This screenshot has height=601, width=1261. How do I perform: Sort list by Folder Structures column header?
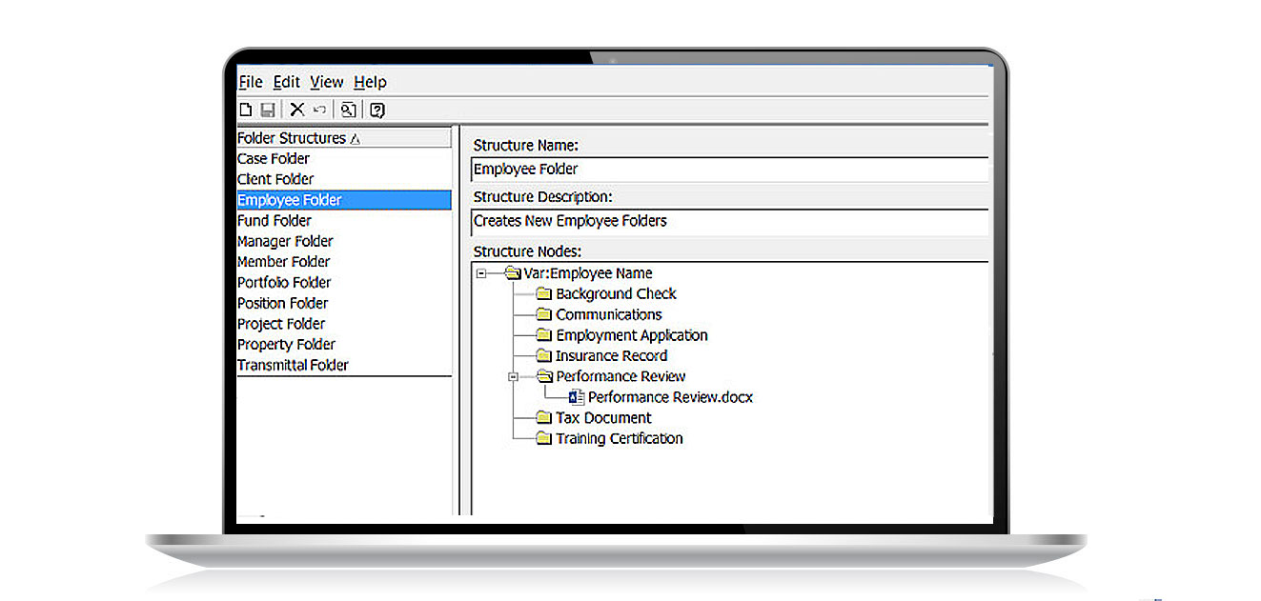click(344, 138)
